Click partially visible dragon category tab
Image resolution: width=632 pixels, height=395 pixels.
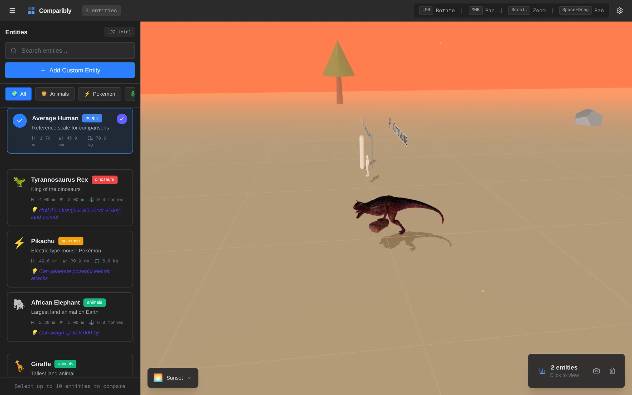click(x=130, y=94)
